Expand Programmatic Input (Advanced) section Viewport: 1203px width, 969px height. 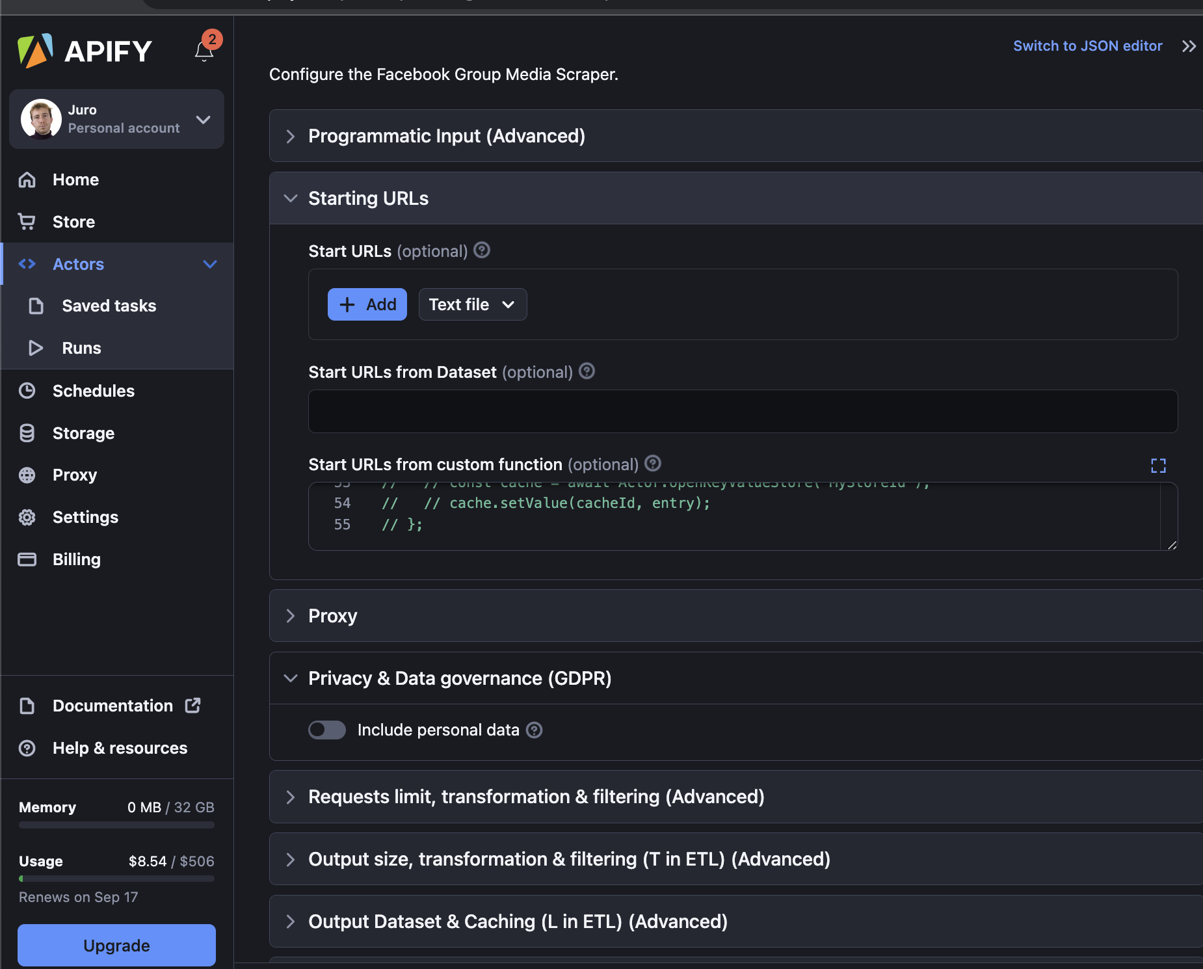pyautogui.click(x=736, y=136)
